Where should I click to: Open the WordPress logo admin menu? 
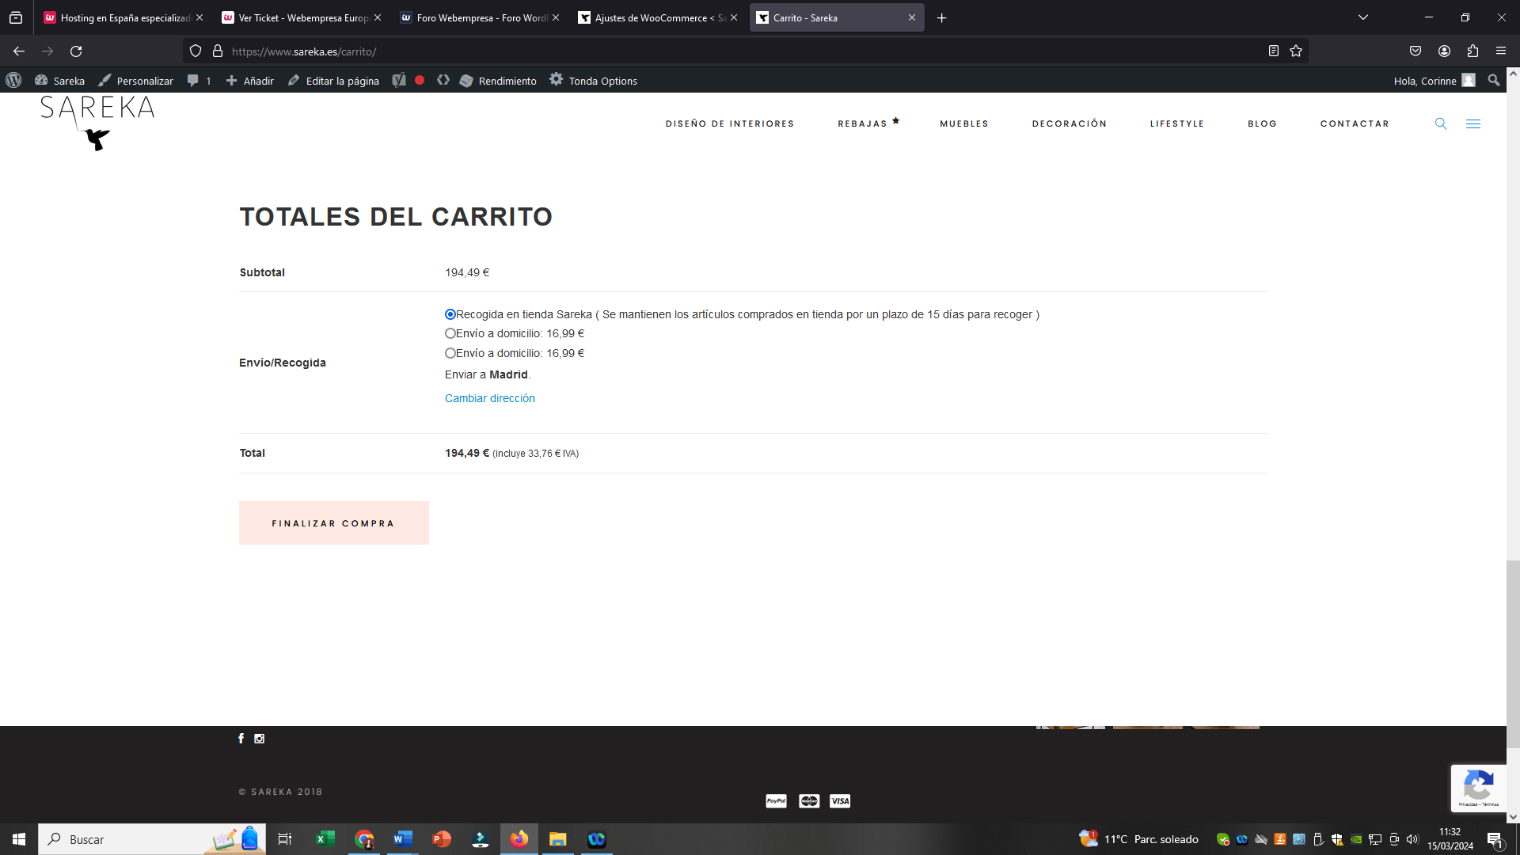pyautogui.click(x=13, y=80)
